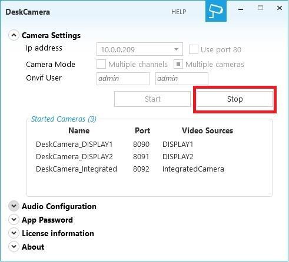Click the Onvif password field

(182, 79)
